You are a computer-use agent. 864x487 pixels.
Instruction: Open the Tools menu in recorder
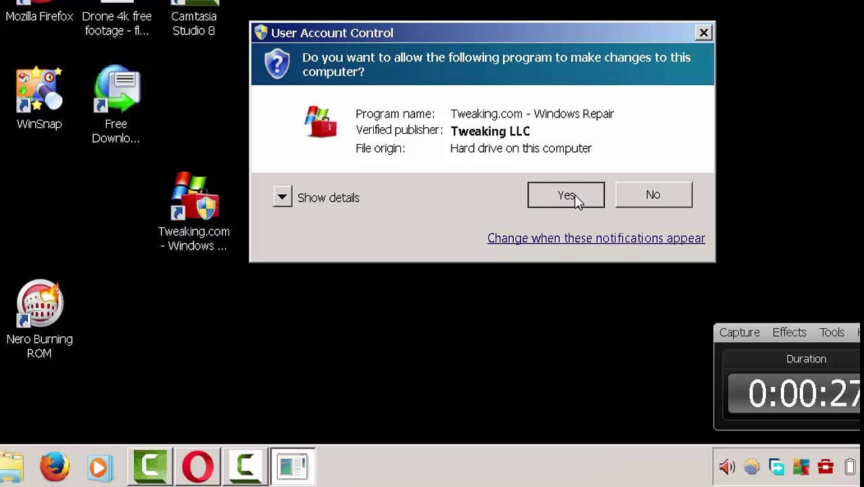(x=832, y=332)
